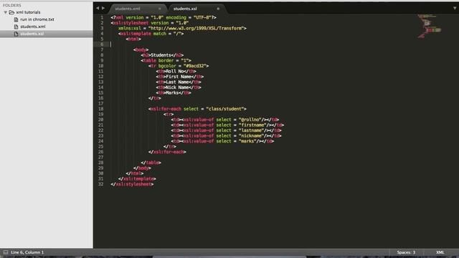This screenshot has height=258, width=459.
Task: Click the xsl:template match line
Action: tap(151, 34)
